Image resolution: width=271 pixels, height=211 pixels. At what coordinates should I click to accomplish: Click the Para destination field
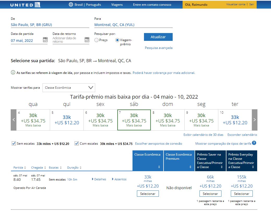134,25
